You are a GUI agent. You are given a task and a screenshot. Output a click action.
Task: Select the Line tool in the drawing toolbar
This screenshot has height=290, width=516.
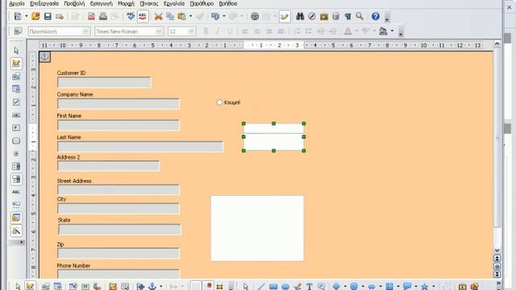tap(261, 287)
